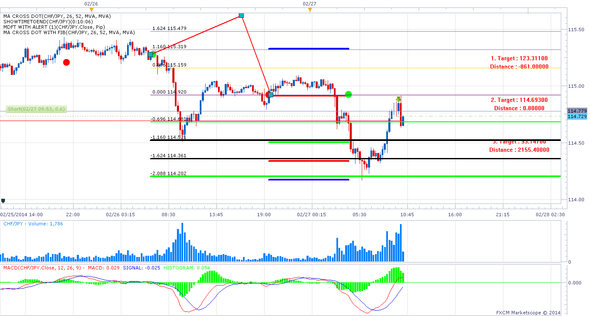Viewport: 591px width, 316px height.
Task: Click the black triangle marker at chart bottom-left
Action: coord(3,201)
